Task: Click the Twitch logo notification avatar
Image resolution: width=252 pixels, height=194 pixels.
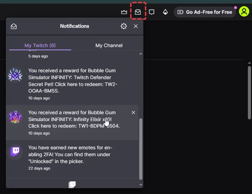Action: [15, 152]
